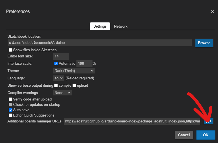
Task: Select the Settings tab
Action: pos(100,26)
